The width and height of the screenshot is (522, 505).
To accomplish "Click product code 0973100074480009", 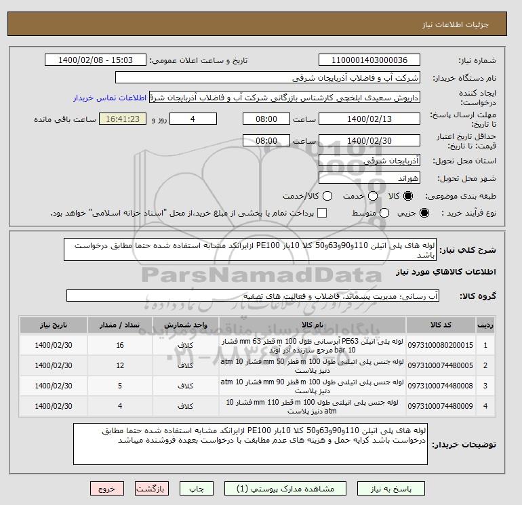I will tap(441, 406).
